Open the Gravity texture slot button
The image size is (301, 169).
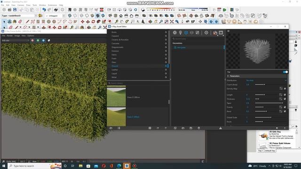pos(281,107)
